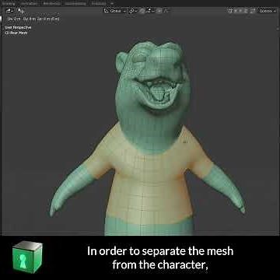This screenshot has width=280, height=280.
Task: Open the editor type/mode selector icon
Action: 10,11
